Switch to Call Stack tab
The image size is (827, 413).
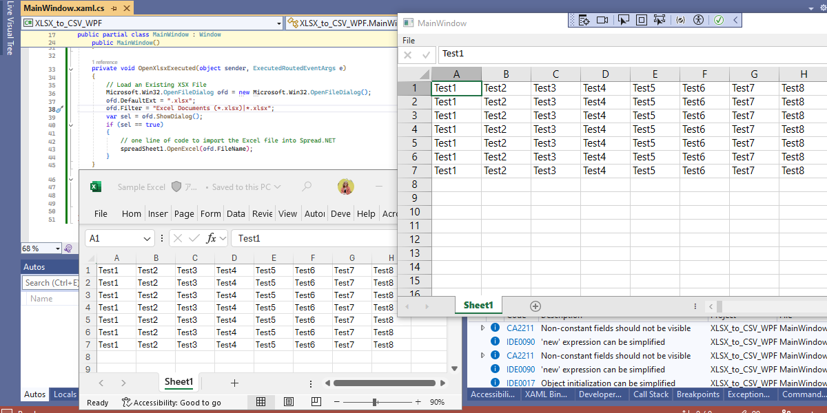click(651, 394)
